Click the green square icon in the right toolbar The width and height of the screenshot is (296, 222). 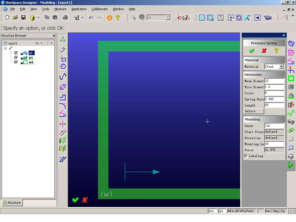(x=291, y=78)
